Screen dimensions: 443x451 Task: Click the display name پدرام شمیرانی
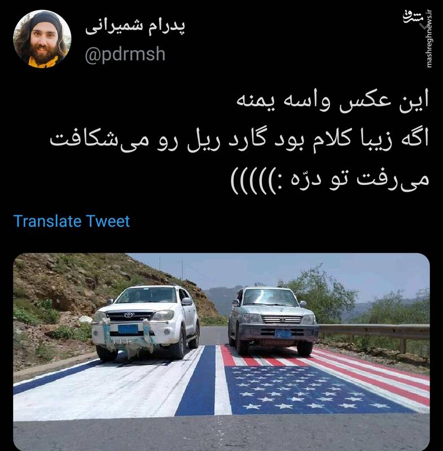click(135, 27)
